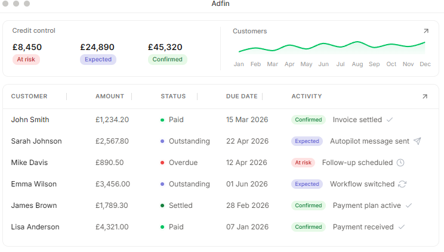The height and width of the screenshot is (252, 444).
Task: Expand the invoices table with arrow icon
Action: pyautogui.click(x=425, y=97)
